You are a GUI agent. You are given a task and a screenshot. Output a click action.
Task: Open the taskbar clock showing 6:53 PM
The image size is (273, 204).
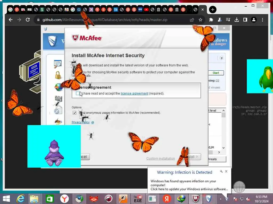pyautogui.click(x=262, y=199)
